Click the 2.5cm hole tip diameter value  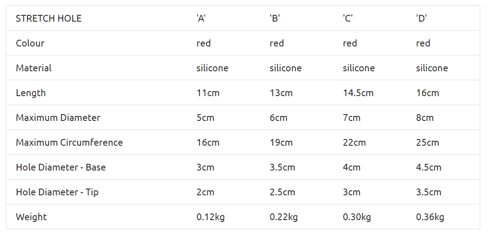coord(282,192)
